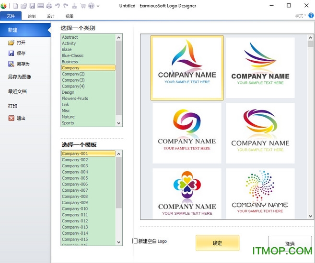Select the highlighted Company category
Image resolution: width=315 pixels, height=263 pixels.
[x=88, y=68]
